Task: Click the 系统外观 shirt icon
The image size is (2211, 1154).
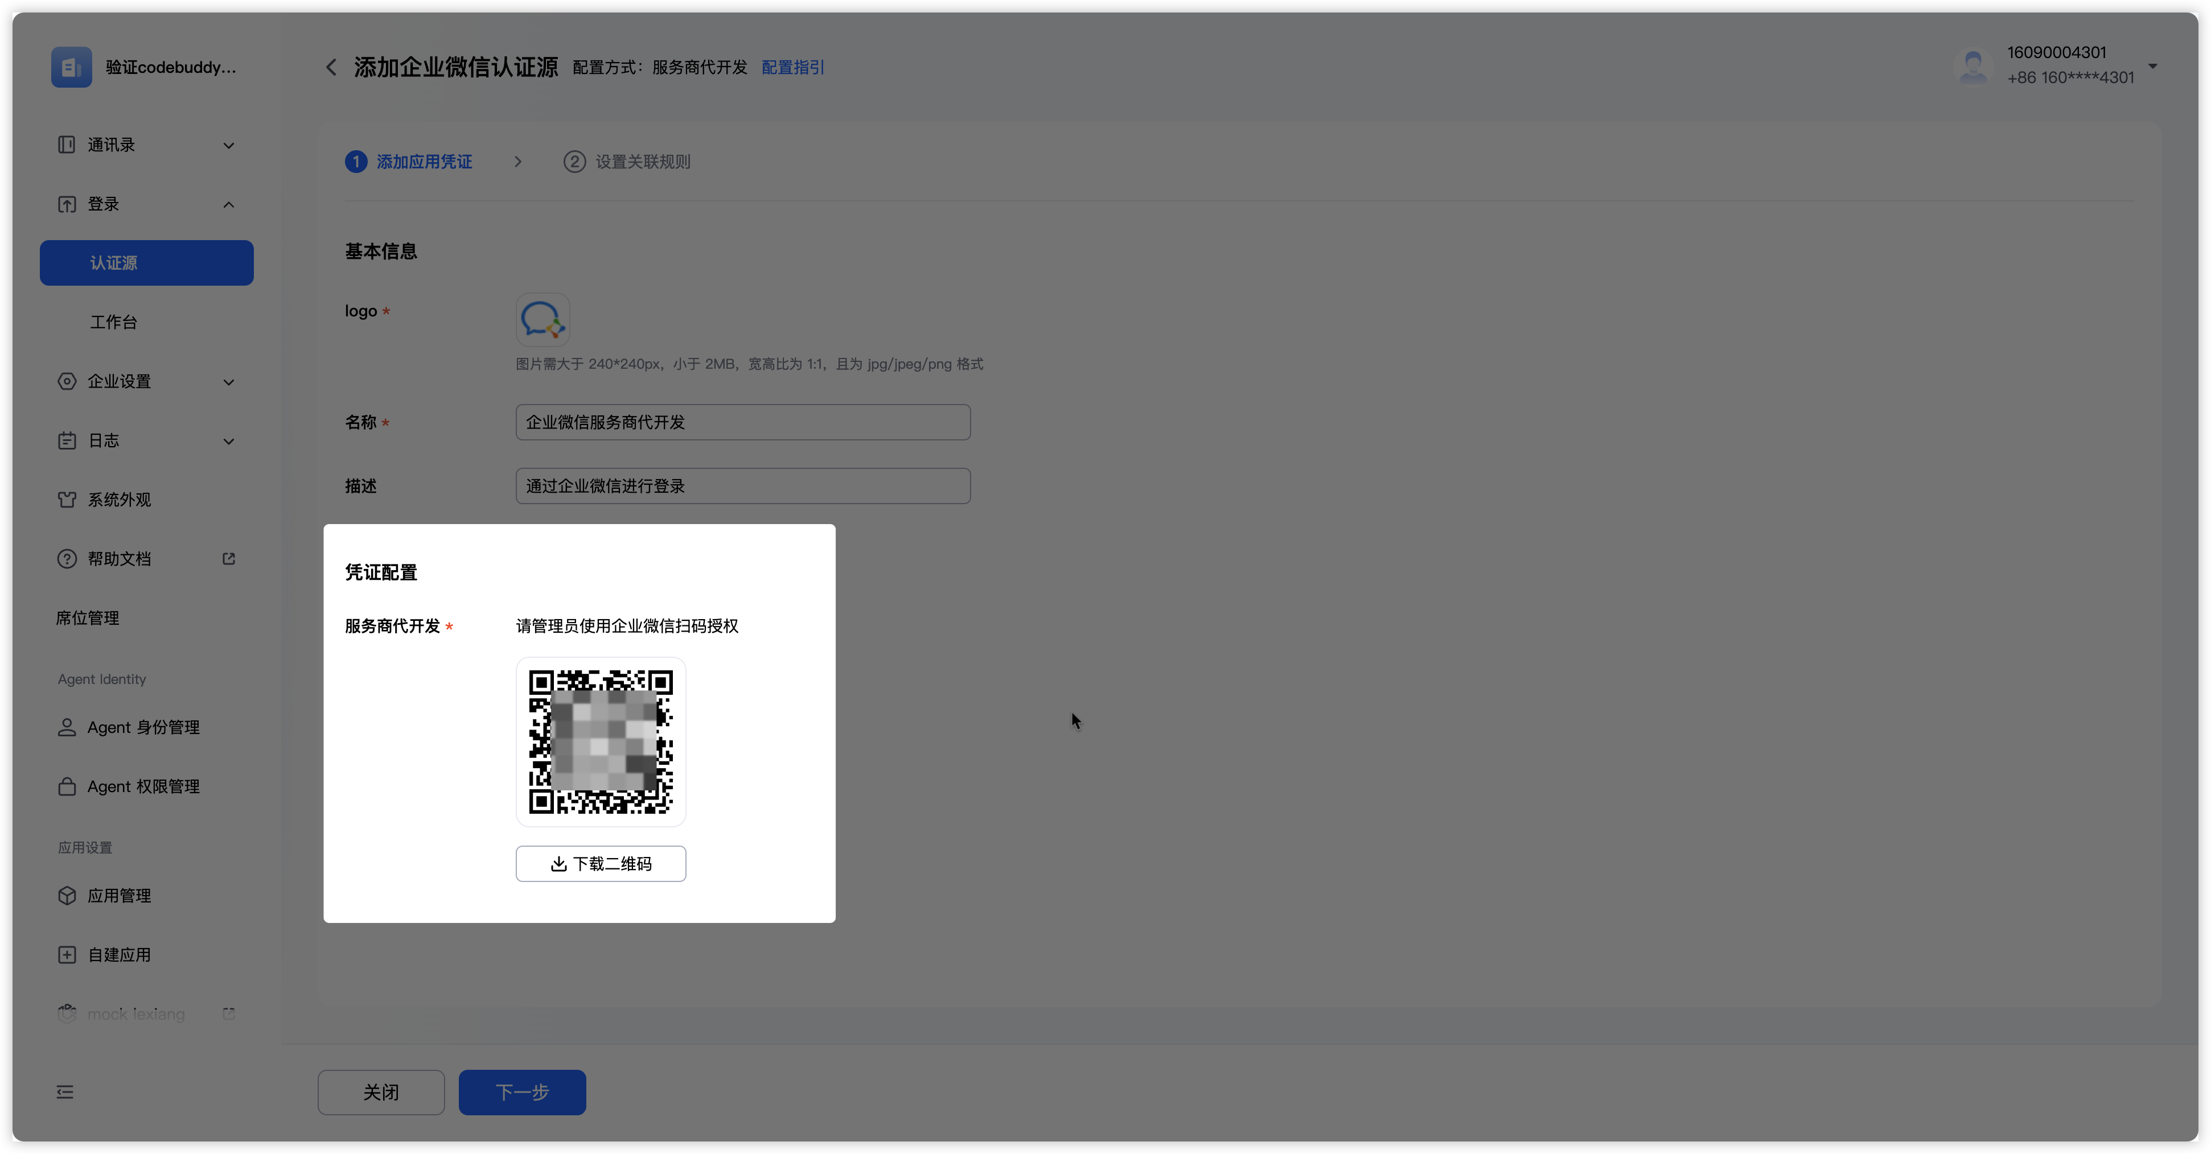Action: pyautogui.click(x=66, y=500)
